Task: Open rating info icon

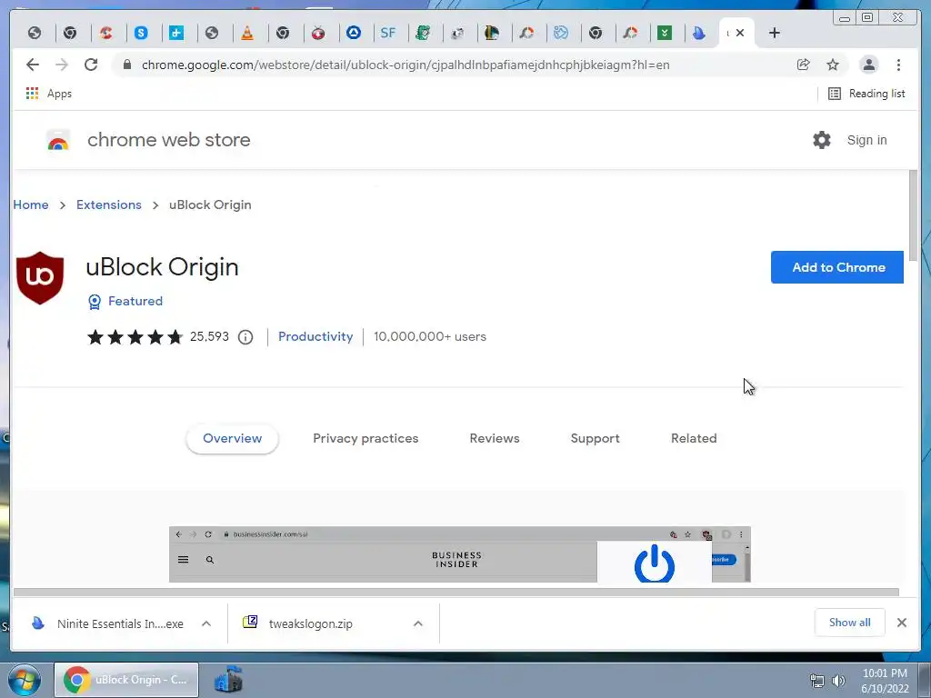Action: tap(245, 337)
